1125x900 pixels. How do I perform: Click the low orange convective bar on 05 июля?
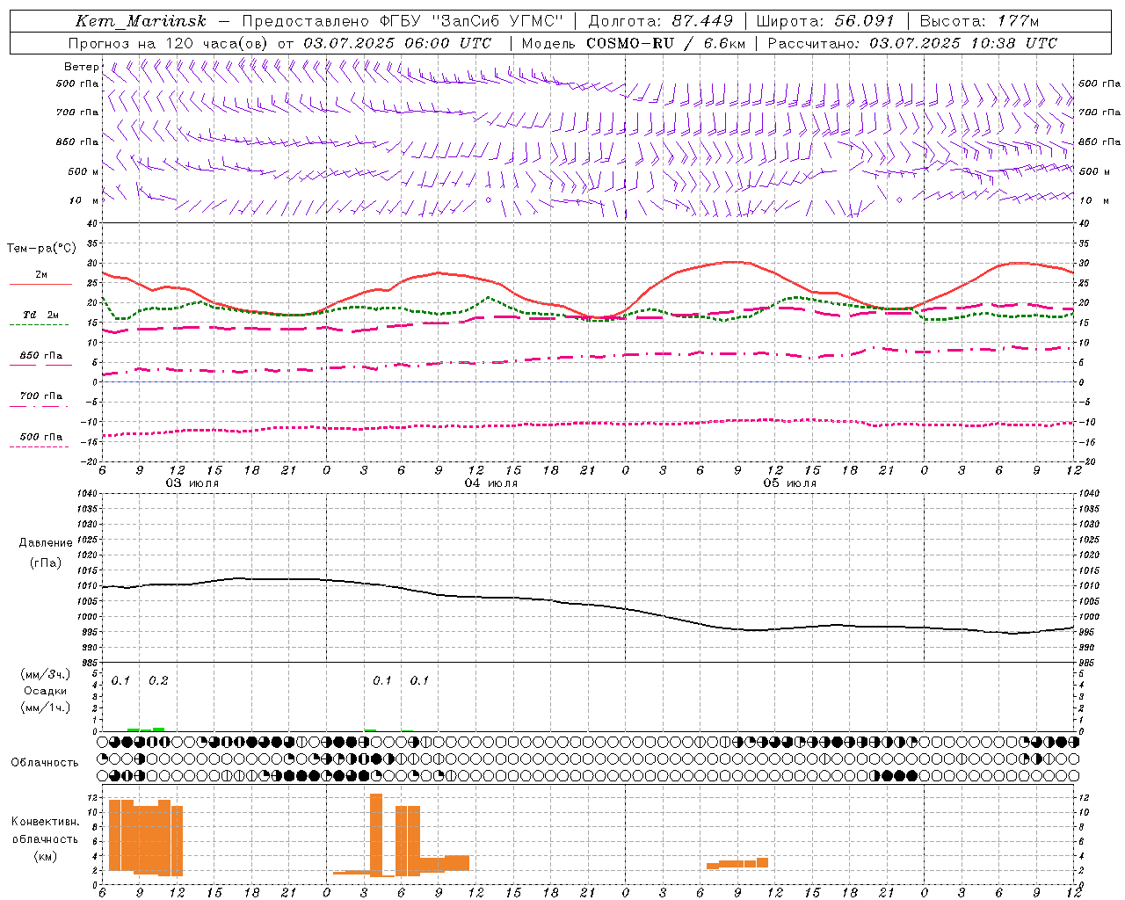pyautogui.click(x=737, y=864)
